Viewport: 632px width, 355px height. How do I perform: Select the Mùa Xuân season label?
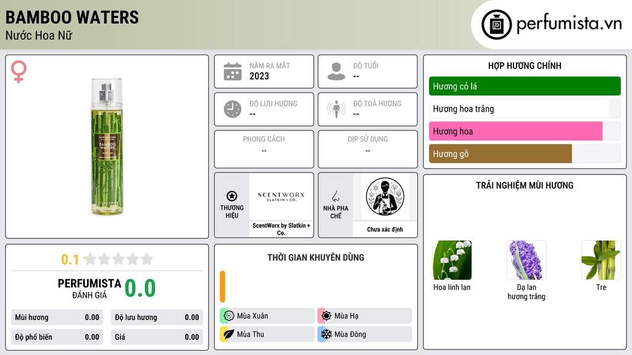[x=252, y=316]
